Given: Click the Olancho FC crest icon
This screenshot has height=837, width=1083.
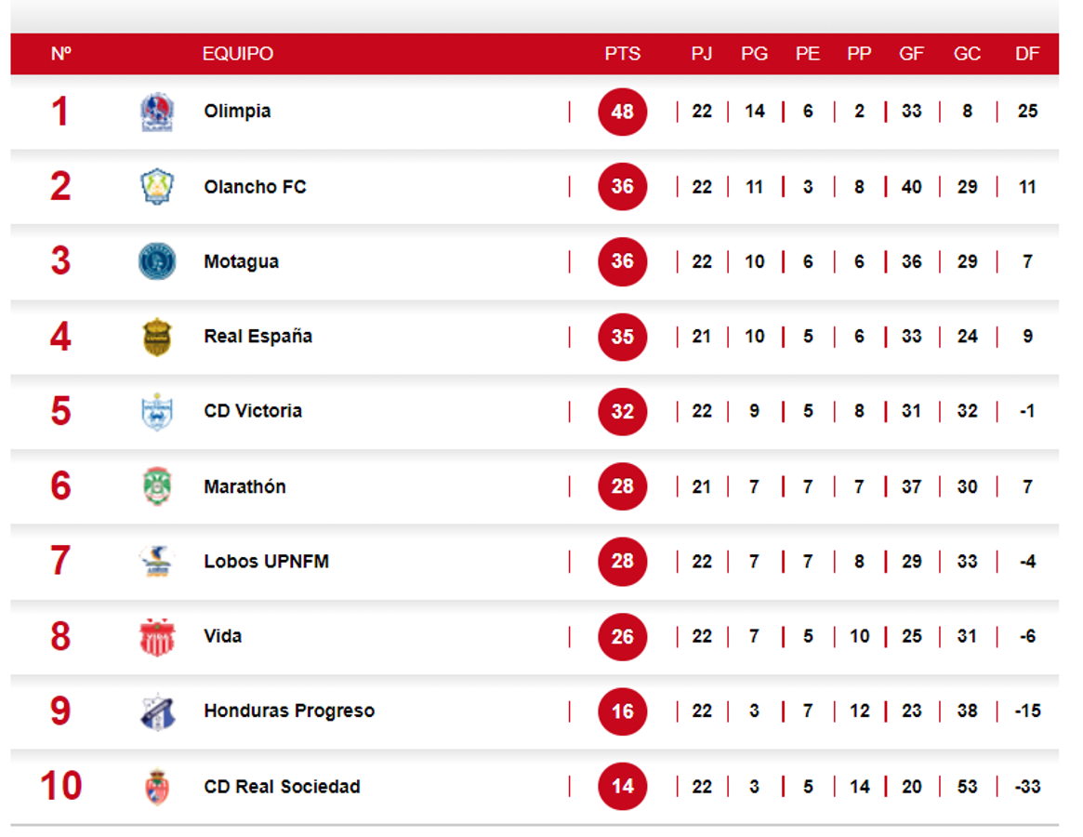Looking at the screenshot, I should pos(156,187).
